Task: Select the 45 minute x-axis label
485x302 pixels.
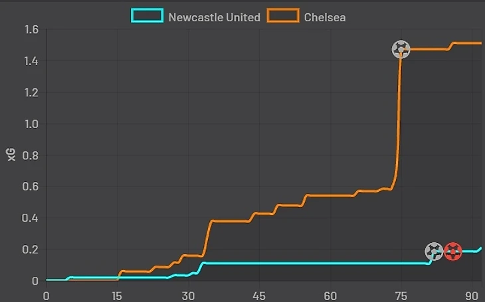Action: click(x=259, y=296)
